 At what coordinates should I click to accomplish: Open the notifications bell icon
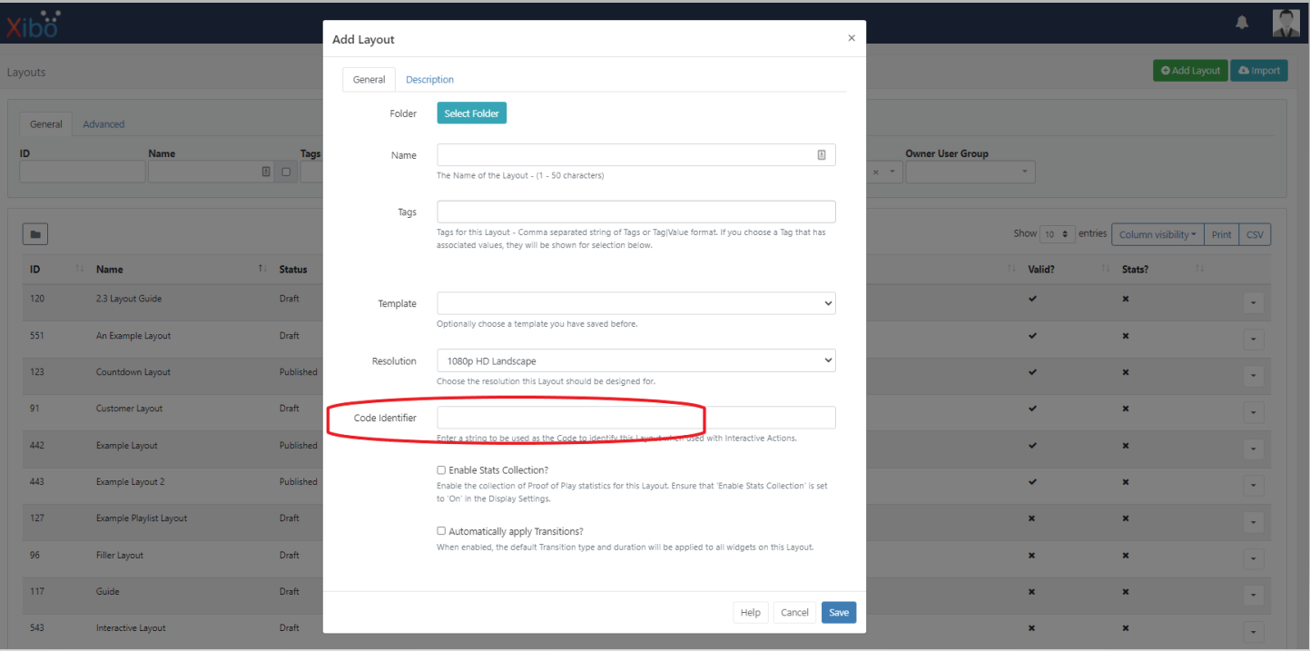pyautogui.click(x=1242, y=22)
